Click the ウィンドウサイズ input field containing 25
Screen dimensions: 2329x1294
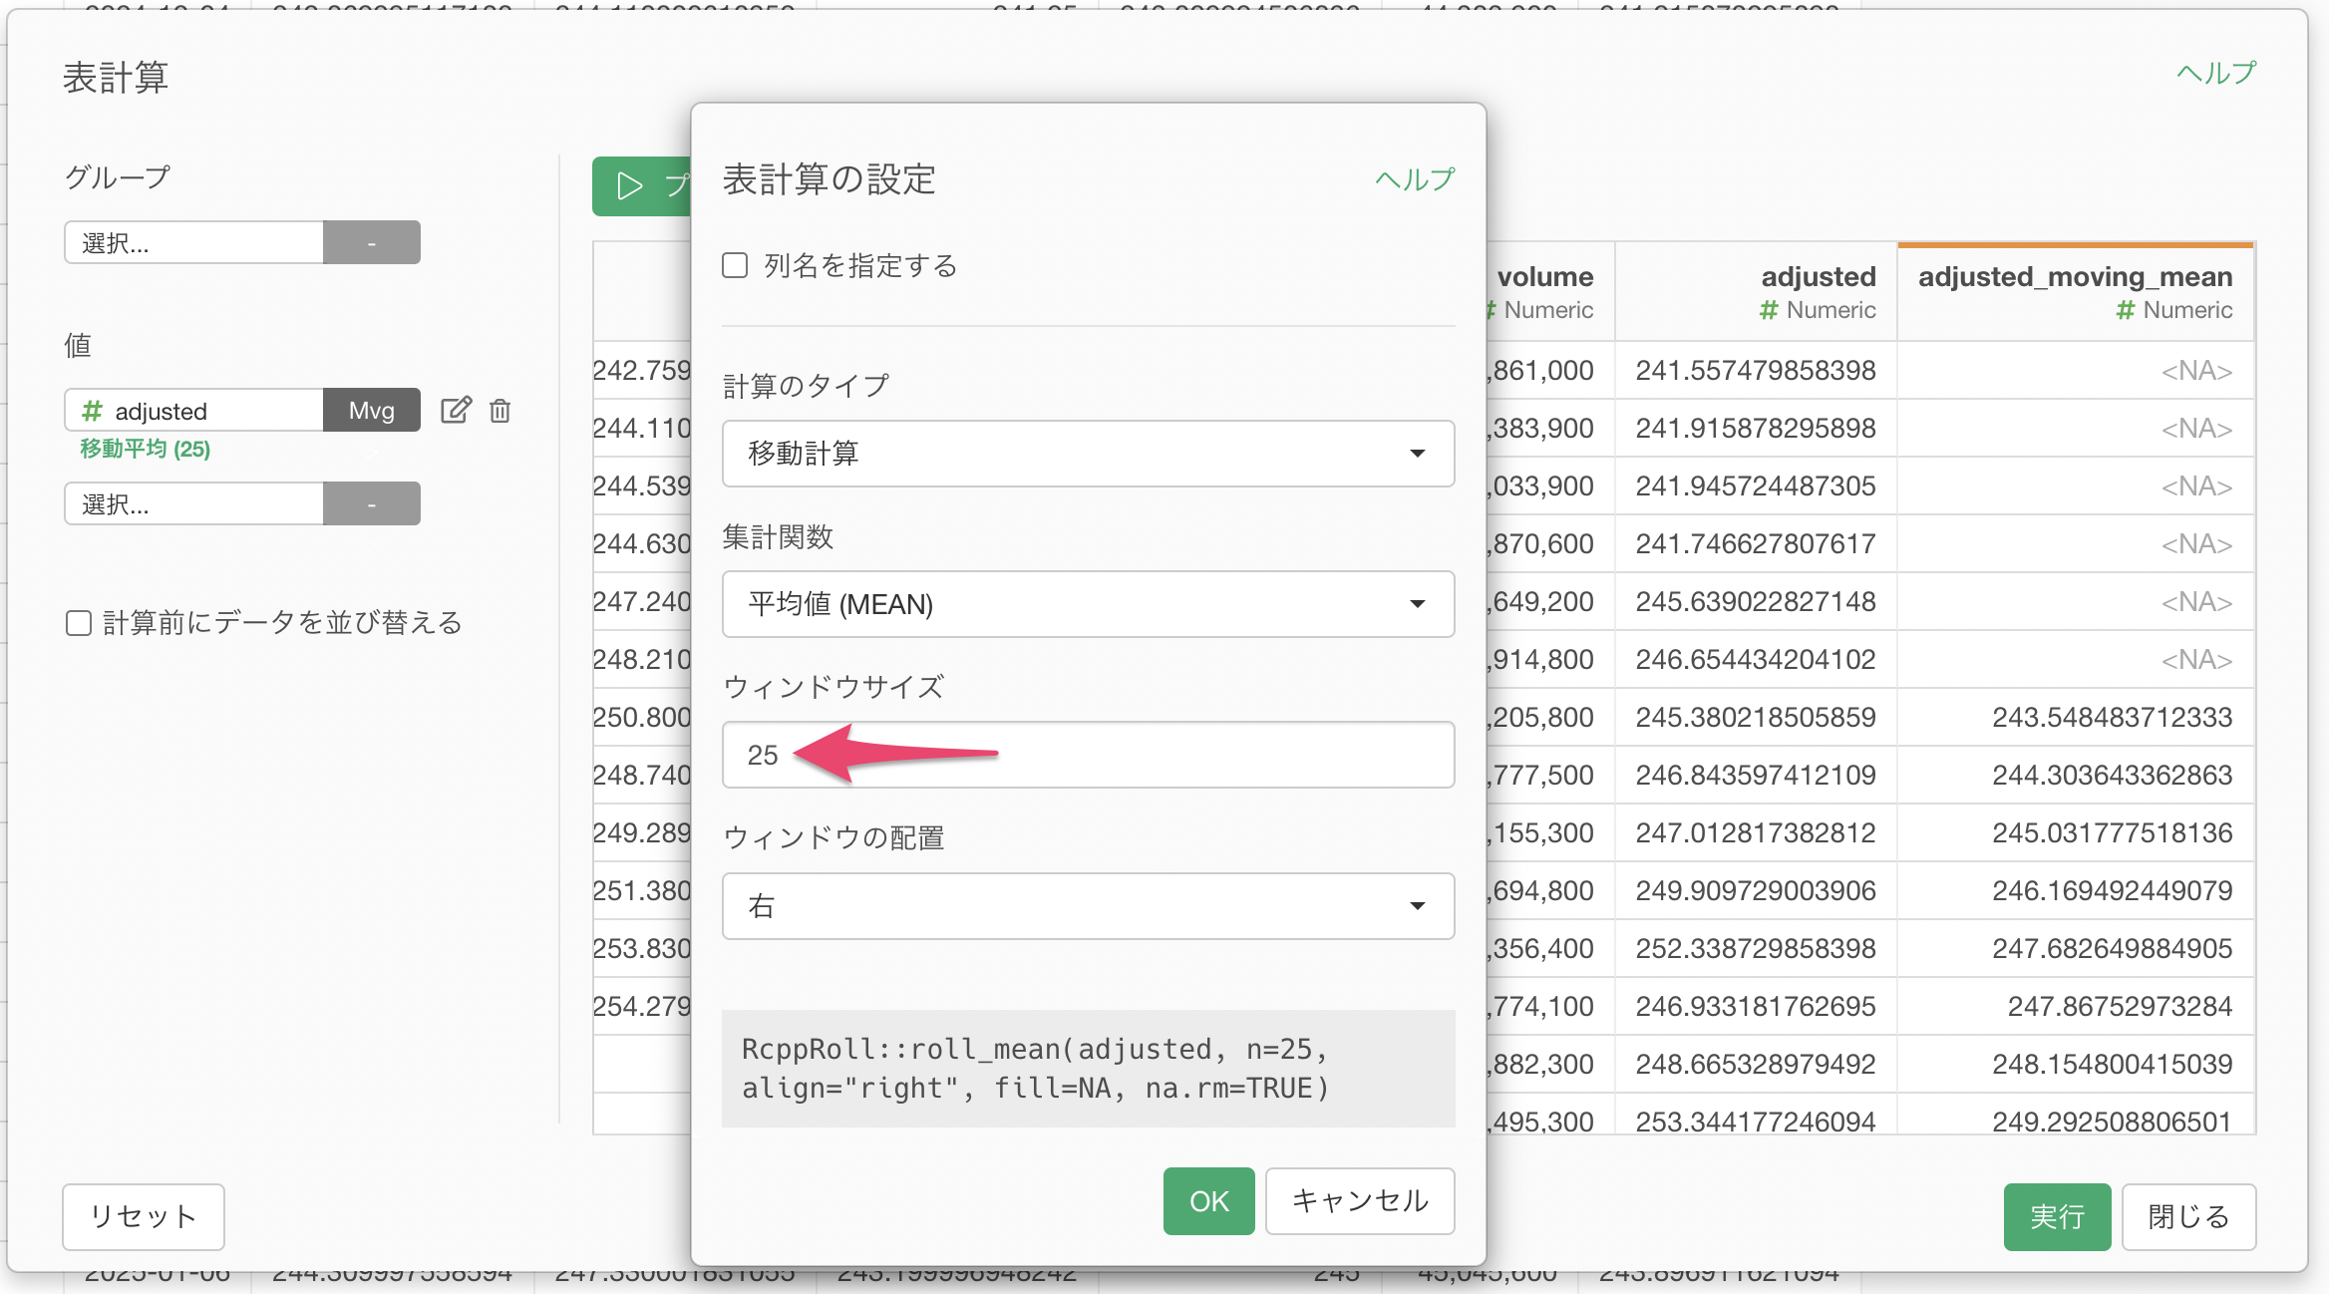click(x=1196, y=755)
